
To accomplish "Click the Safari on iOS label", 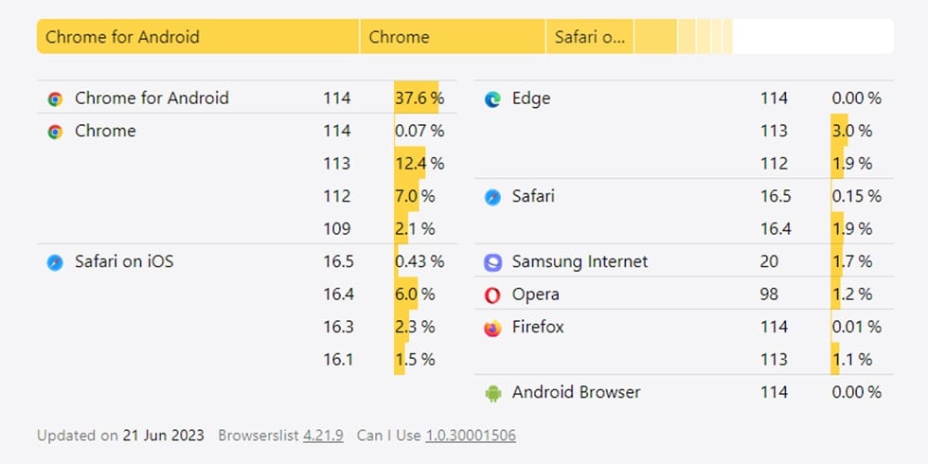I will point(124,261).
